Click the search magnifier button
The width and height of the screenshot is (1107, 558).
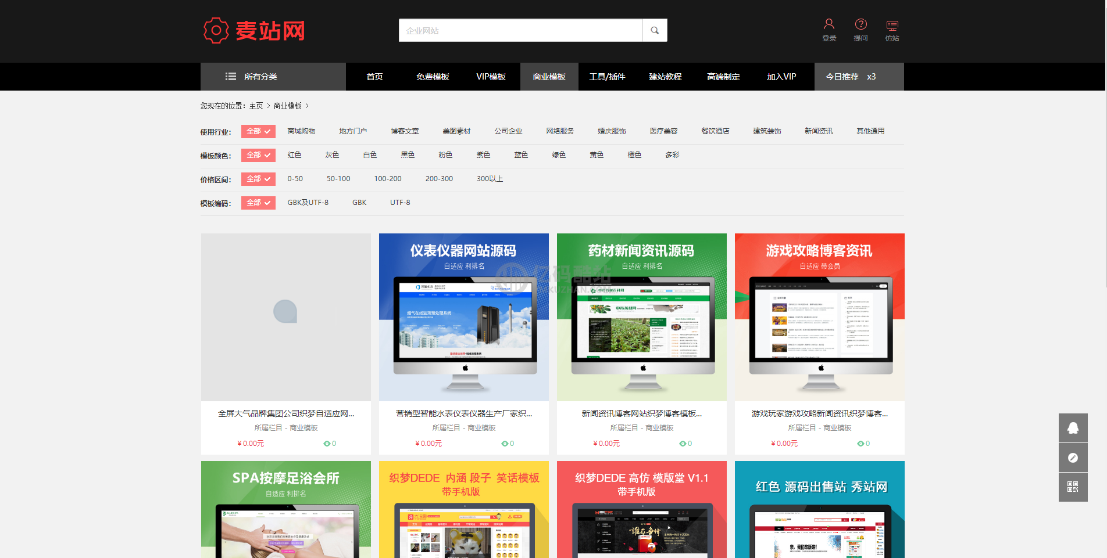[x=655, y=30]
